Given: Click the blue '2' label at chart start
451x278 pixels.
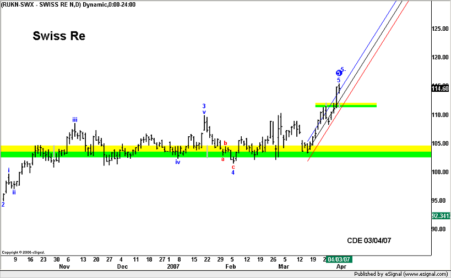Looking at the screenshot, I should 3,204.
